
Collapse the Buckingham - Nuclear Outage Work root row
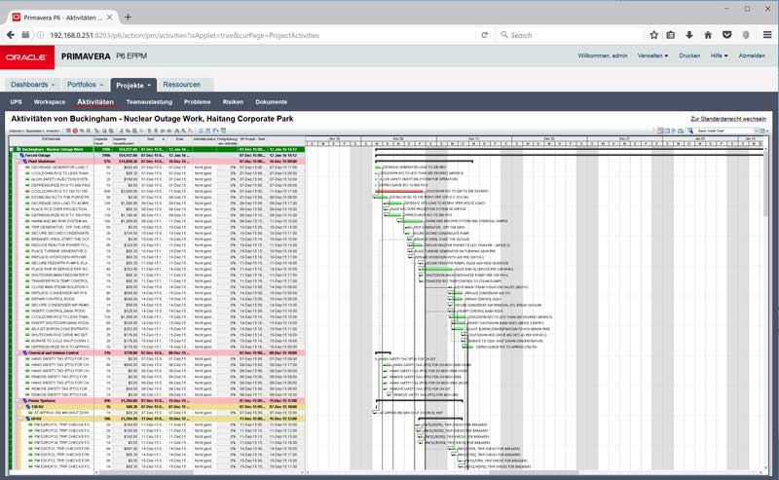(x=12, y=149)
